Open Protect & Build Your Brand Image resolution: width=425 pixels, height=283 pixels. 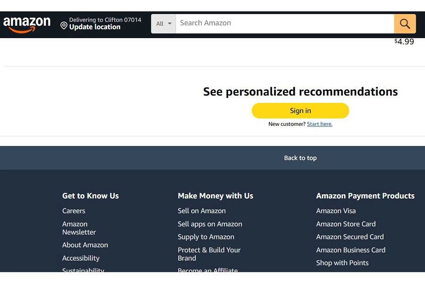(x=209, y=254)
